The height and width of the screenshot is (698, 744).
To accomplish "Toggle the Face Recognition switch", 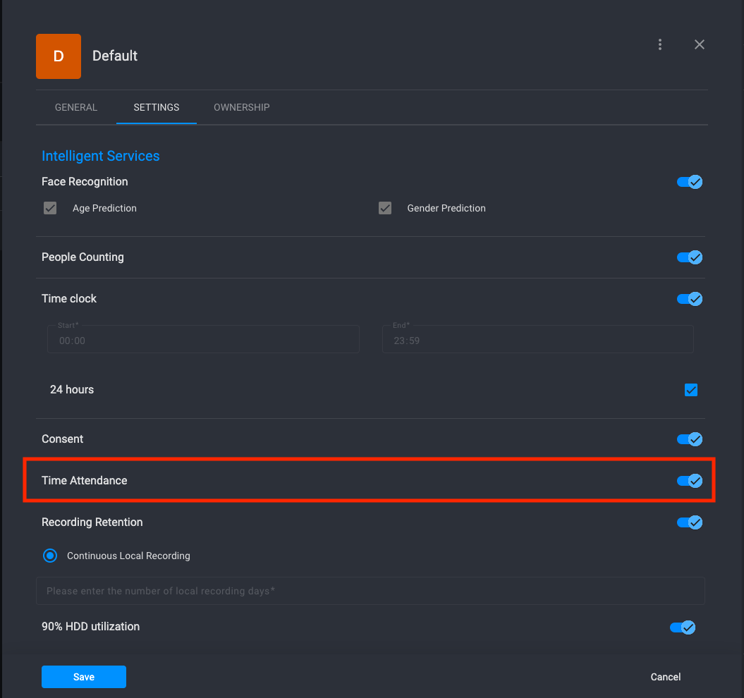I will 690,182.
